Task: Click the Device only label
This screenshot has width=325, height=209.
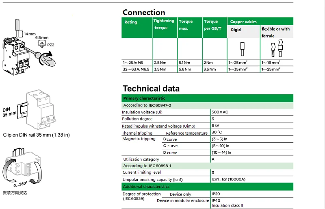Action: click(180, 194)
